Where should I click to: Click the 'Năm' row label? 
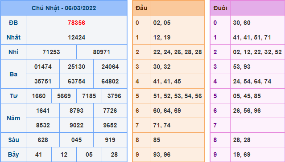[13, 118]
